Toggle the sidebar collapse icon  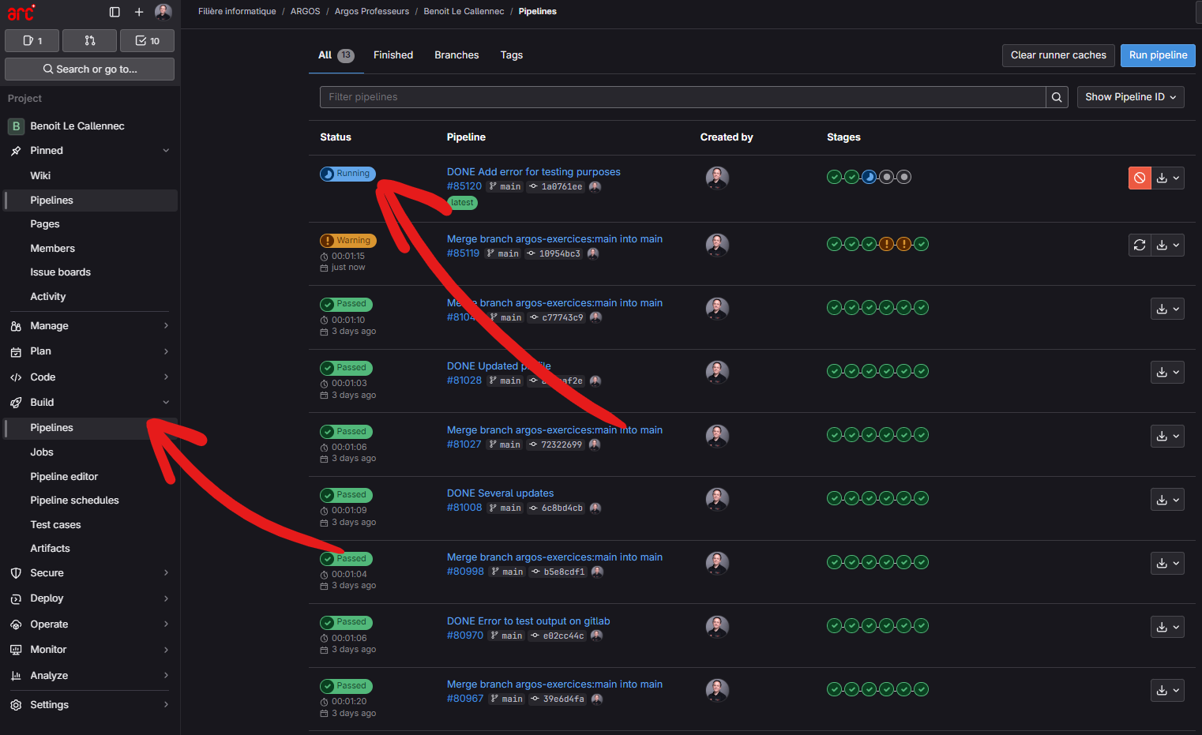click(x=115, y=12)
